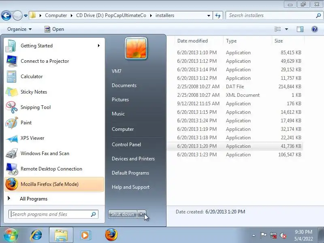Select the DAT File row
324x243 pixels.
pyautogui.click(x=235, y=87)
